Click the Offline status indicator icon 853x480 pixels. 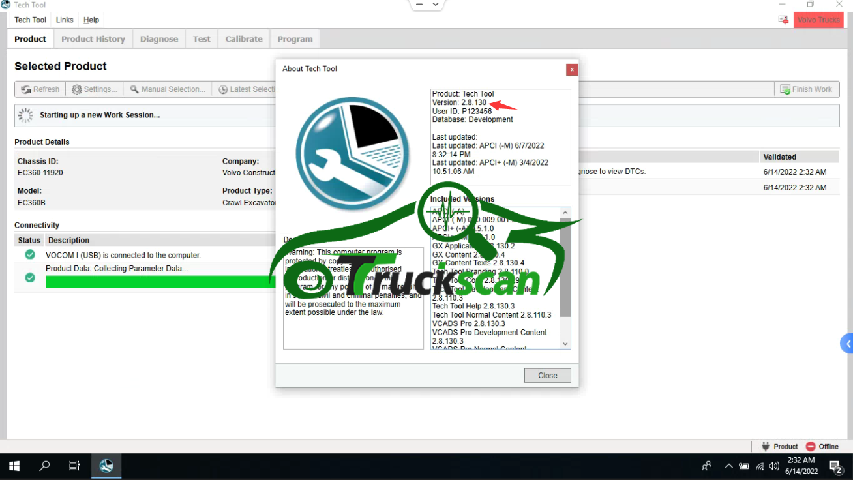click(x=811, y=447)
